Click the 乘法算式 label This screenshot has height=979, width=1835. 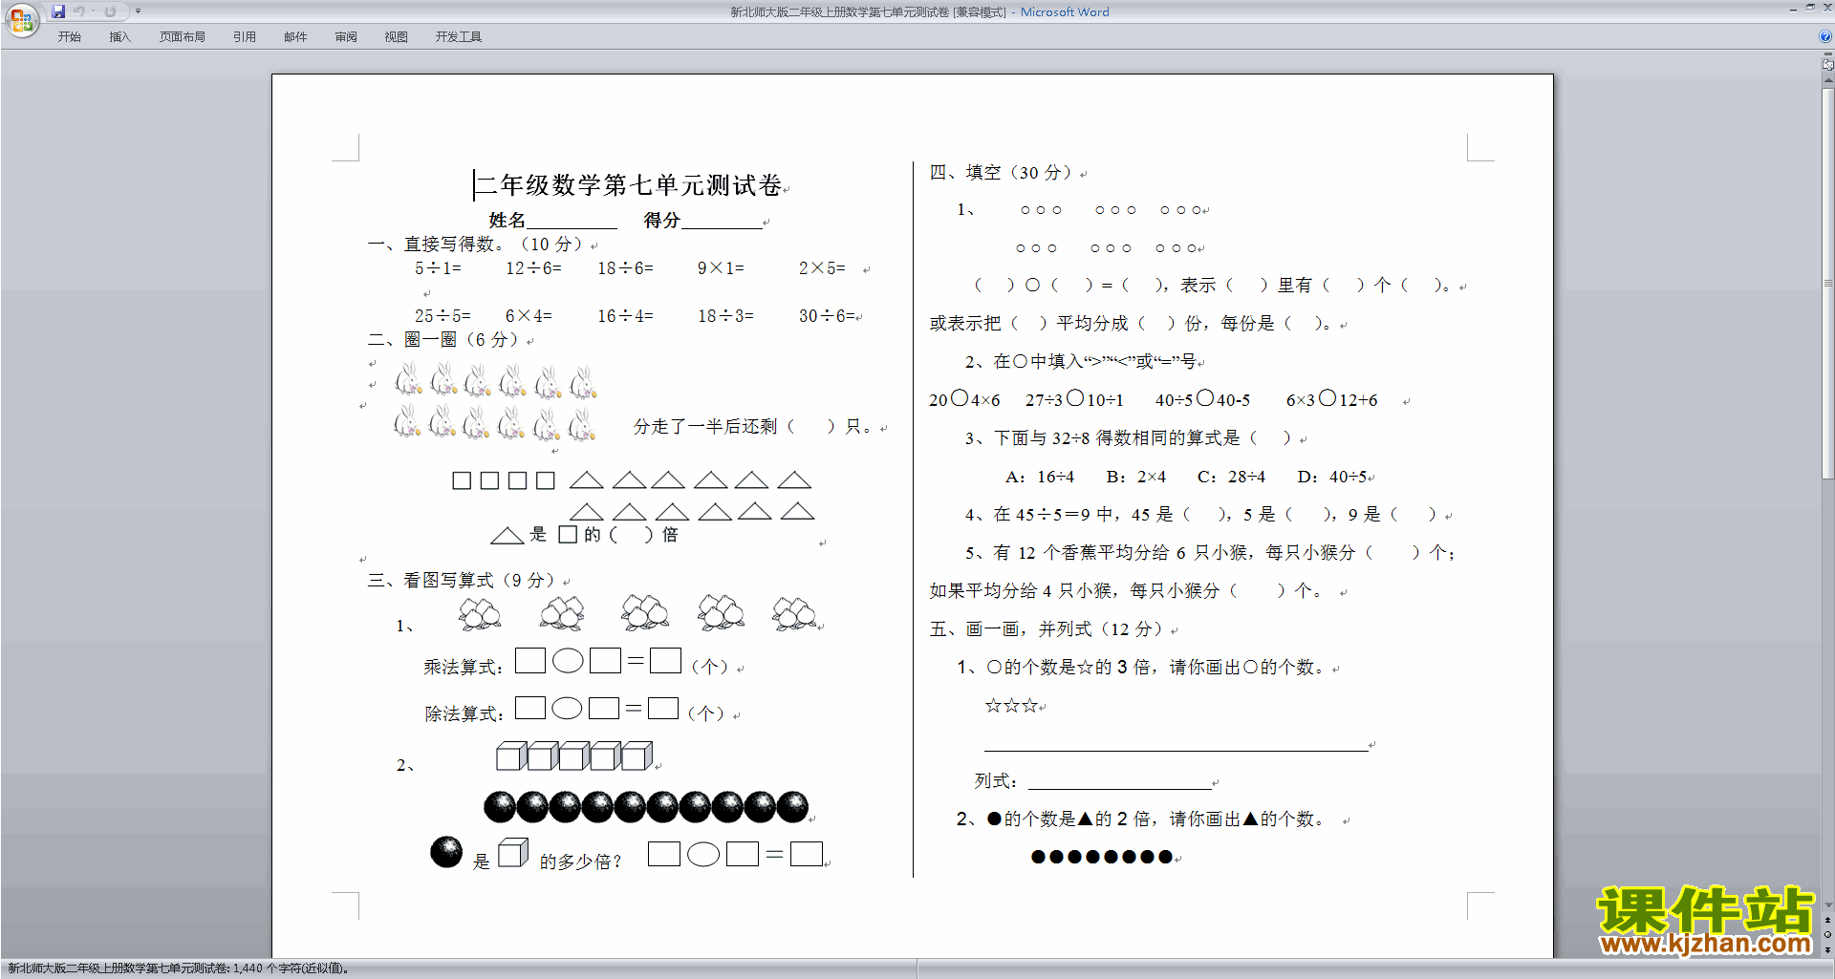tap(463, 668)
